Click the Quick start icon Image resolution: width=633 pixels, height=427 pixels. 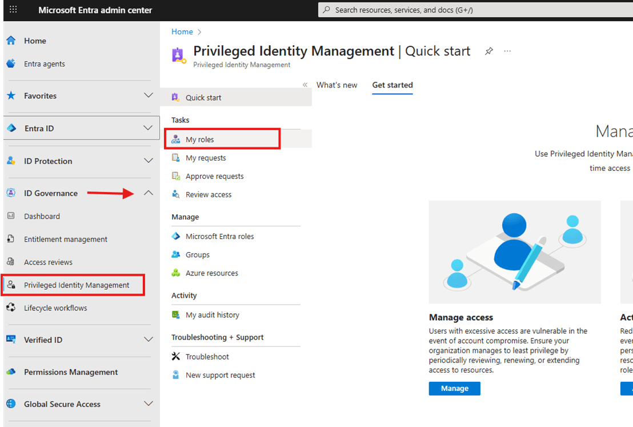pyautogui.click(x=175, y=97)
